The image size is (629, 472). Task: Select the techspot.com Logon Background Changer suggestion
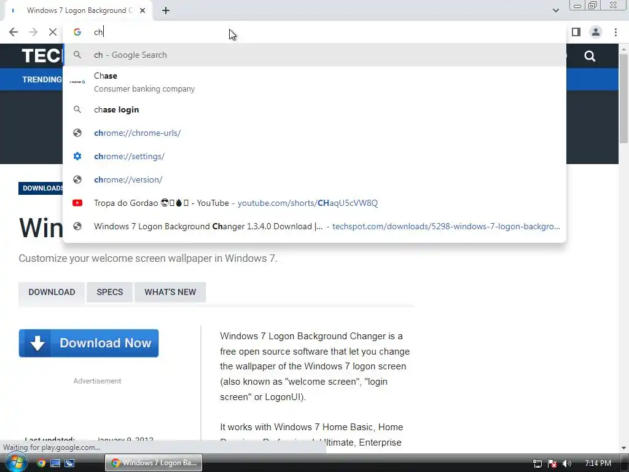[x=314, y=226]
